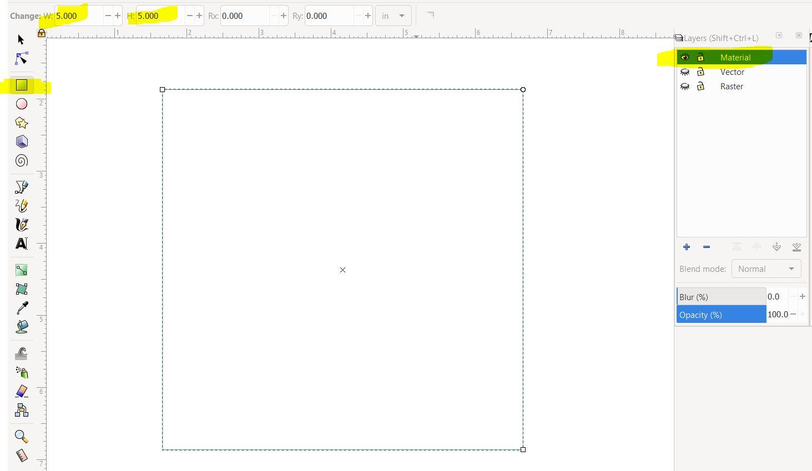
Task: Select the Raster layer name
Action: click(x=732, y=87)
